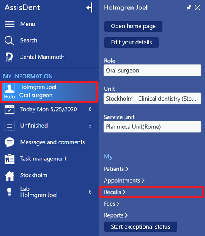Open Today Mon 5/25/2020 entry
The image size is (205, 236).
[x=48, y=109]
